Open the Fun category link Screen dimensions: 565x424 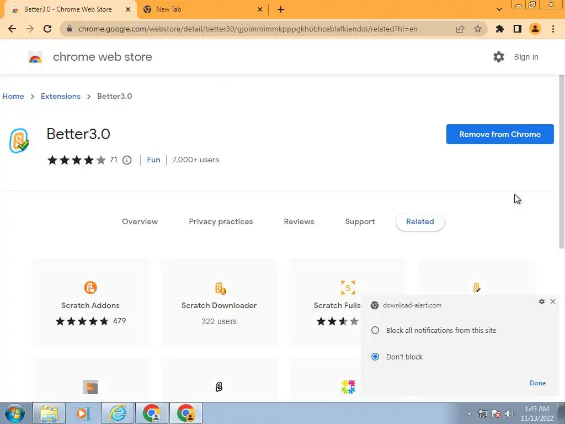153,160
